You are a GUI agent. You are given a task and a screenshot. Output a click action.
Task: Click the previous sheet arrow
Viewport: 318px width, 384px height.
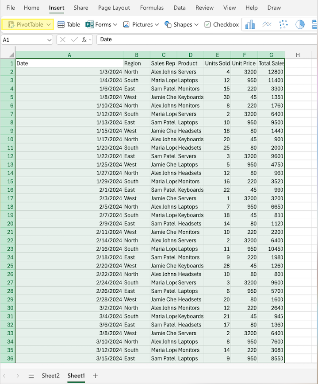pos(4,376)
